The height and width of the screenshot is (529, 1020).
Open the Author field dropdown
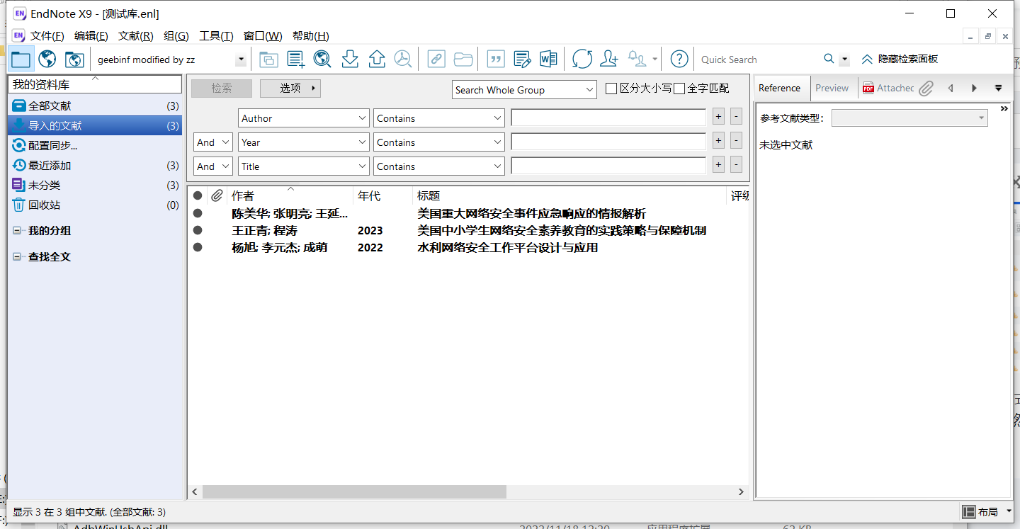pos(303,118)
